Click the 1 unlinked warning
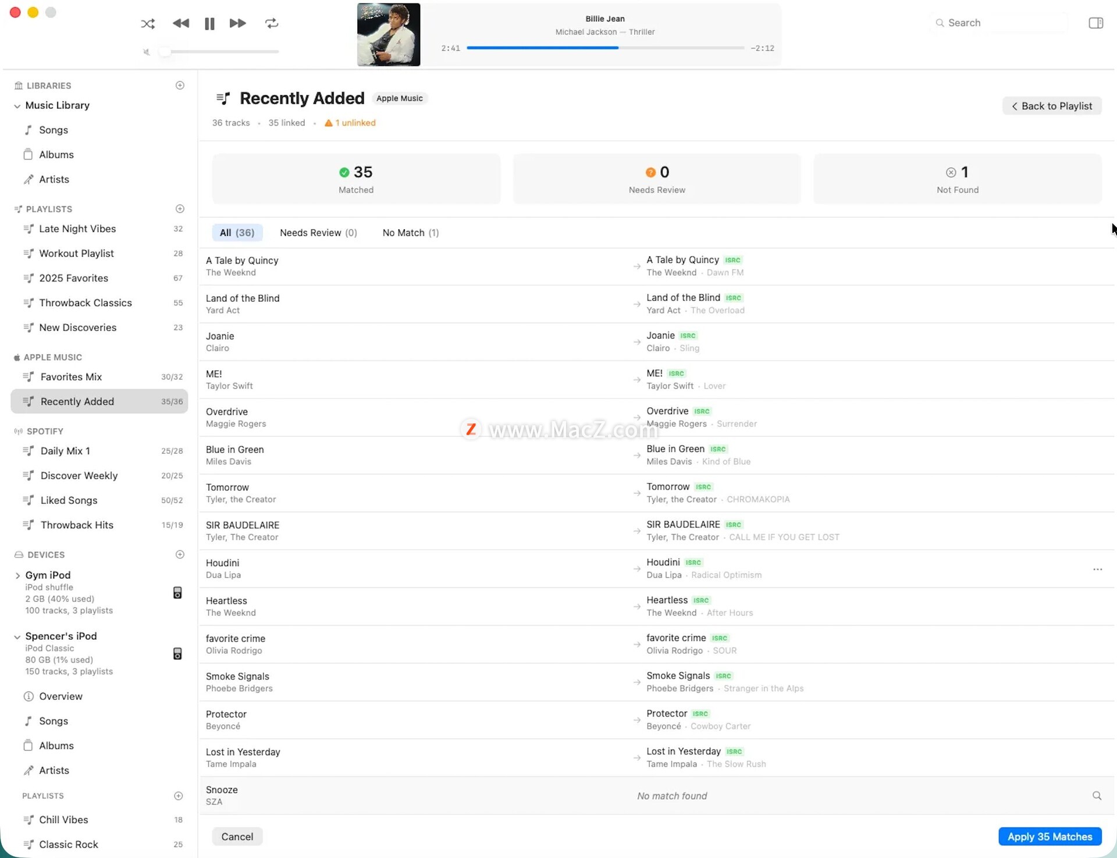 [x=350, y=123]
